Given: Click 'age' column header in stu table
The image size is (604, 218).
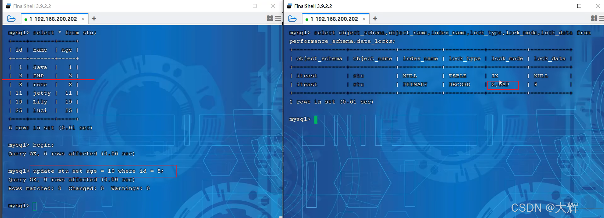Looking at the screenshot, I should coord(66,50).
